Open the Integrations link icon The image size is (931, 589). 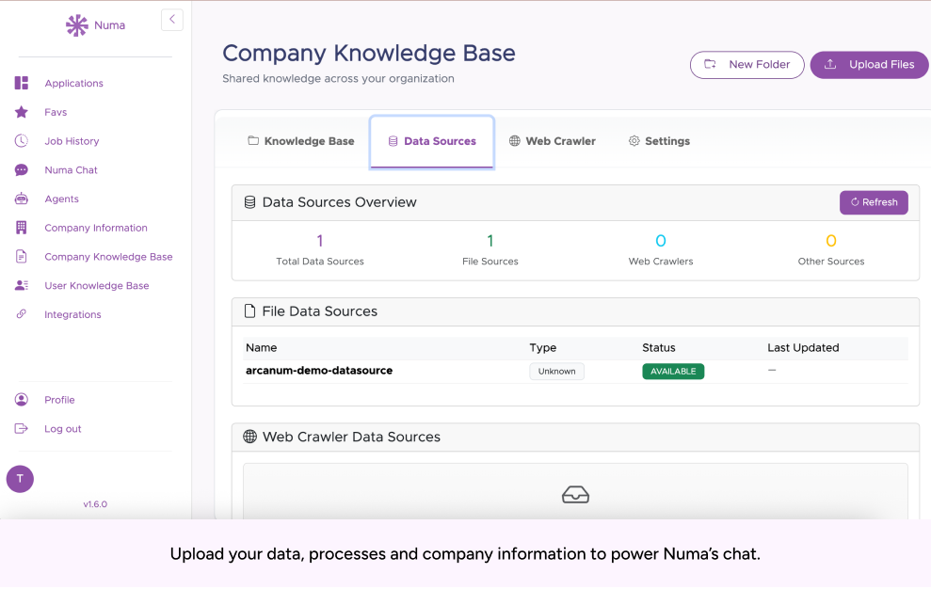22,314
